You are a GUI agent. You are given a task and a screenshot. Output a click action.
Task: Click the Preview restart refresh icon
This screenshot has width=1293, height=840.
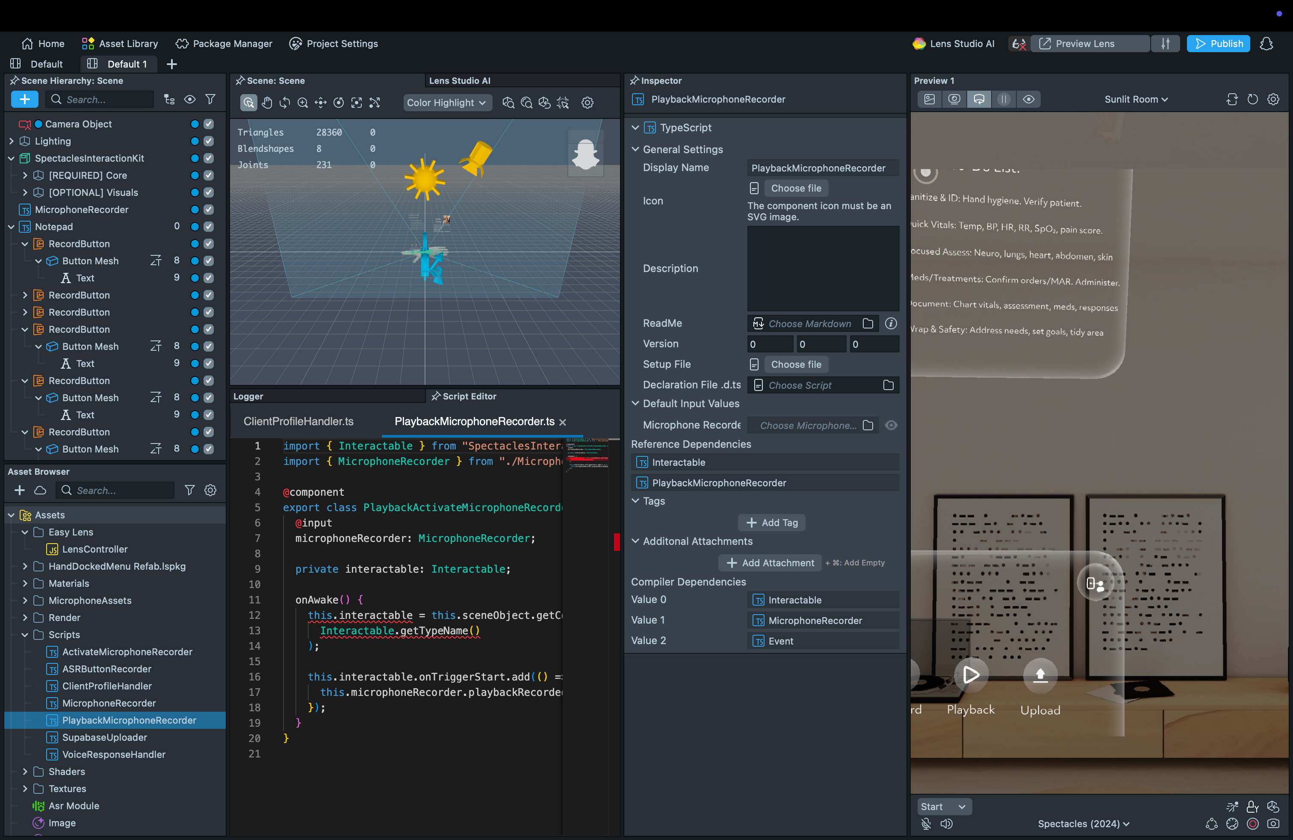[1252, 99]
